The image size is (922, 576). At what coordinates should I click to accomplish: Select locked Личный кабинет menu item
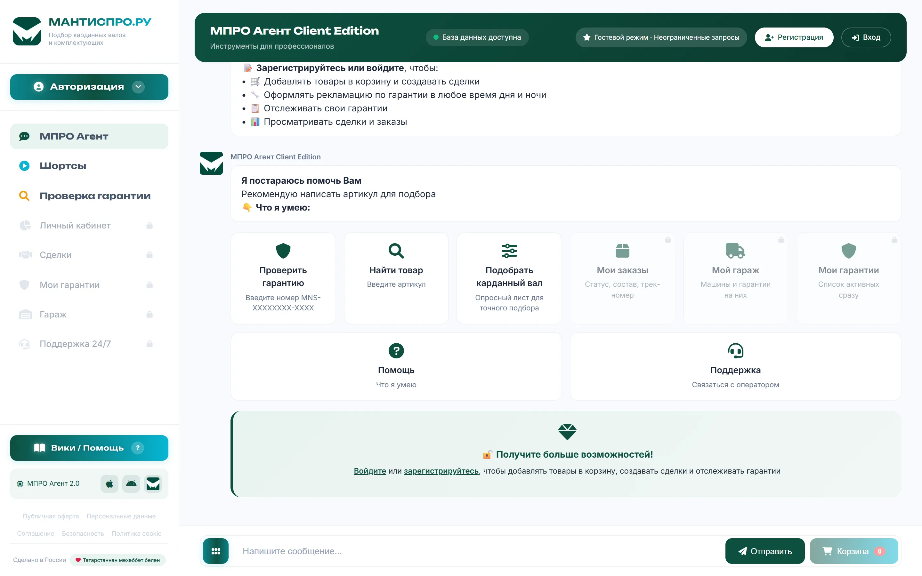click(x=89, y=225)
